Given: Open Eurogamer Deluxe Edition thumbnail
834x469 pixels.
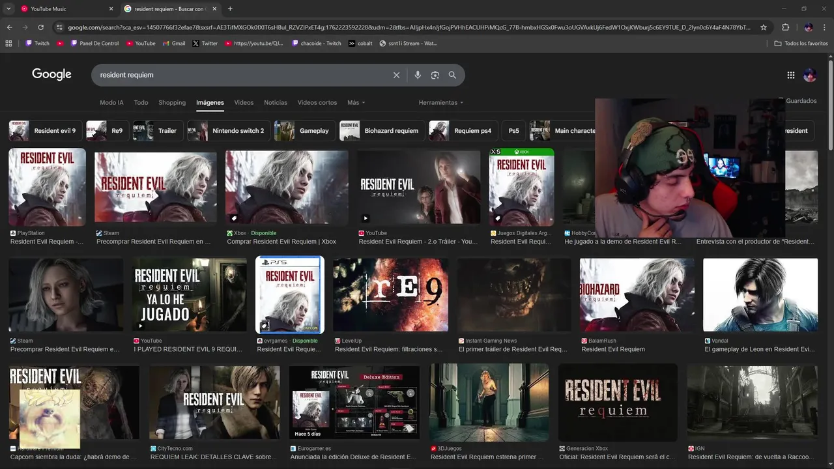Looking at the screenshot, I should pyautogui.click(x=354, y=403).
